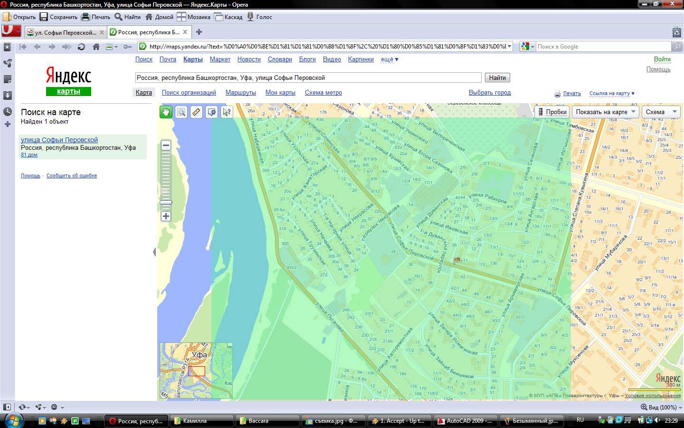Expand the Схема map type dropdown
Screen dimensions: 684x428
661,112
